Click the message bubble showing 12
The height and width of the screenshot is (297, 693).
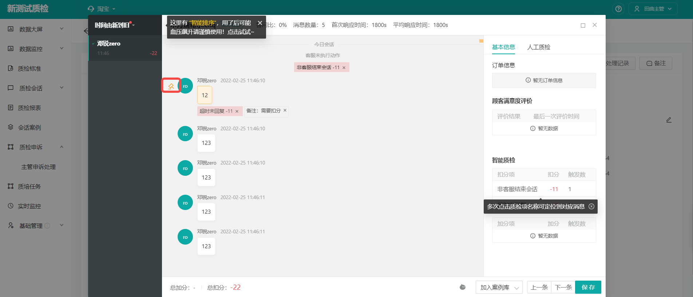coord(205,95)
